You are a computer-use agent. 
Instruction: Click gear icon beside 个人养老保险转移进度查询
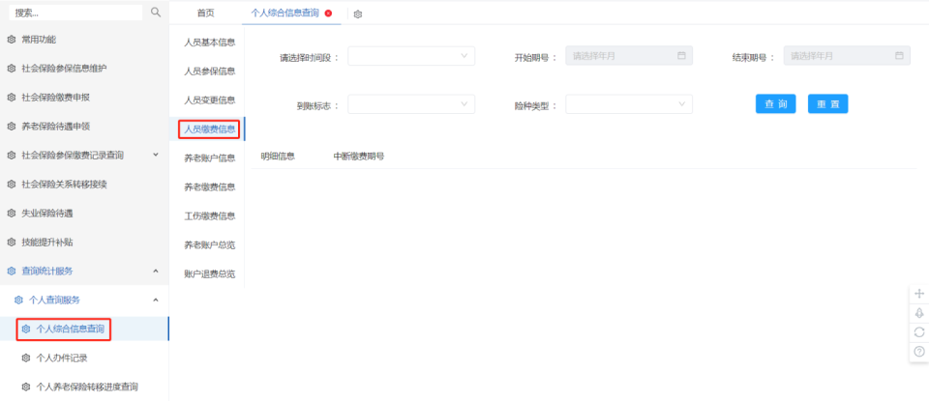[x=26, y=387]
